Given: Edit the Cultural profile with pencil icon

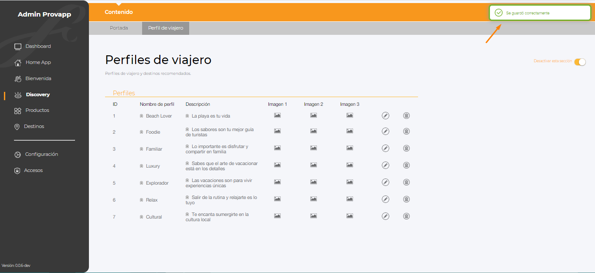Looking at the screenshot, I should (385, 216).
